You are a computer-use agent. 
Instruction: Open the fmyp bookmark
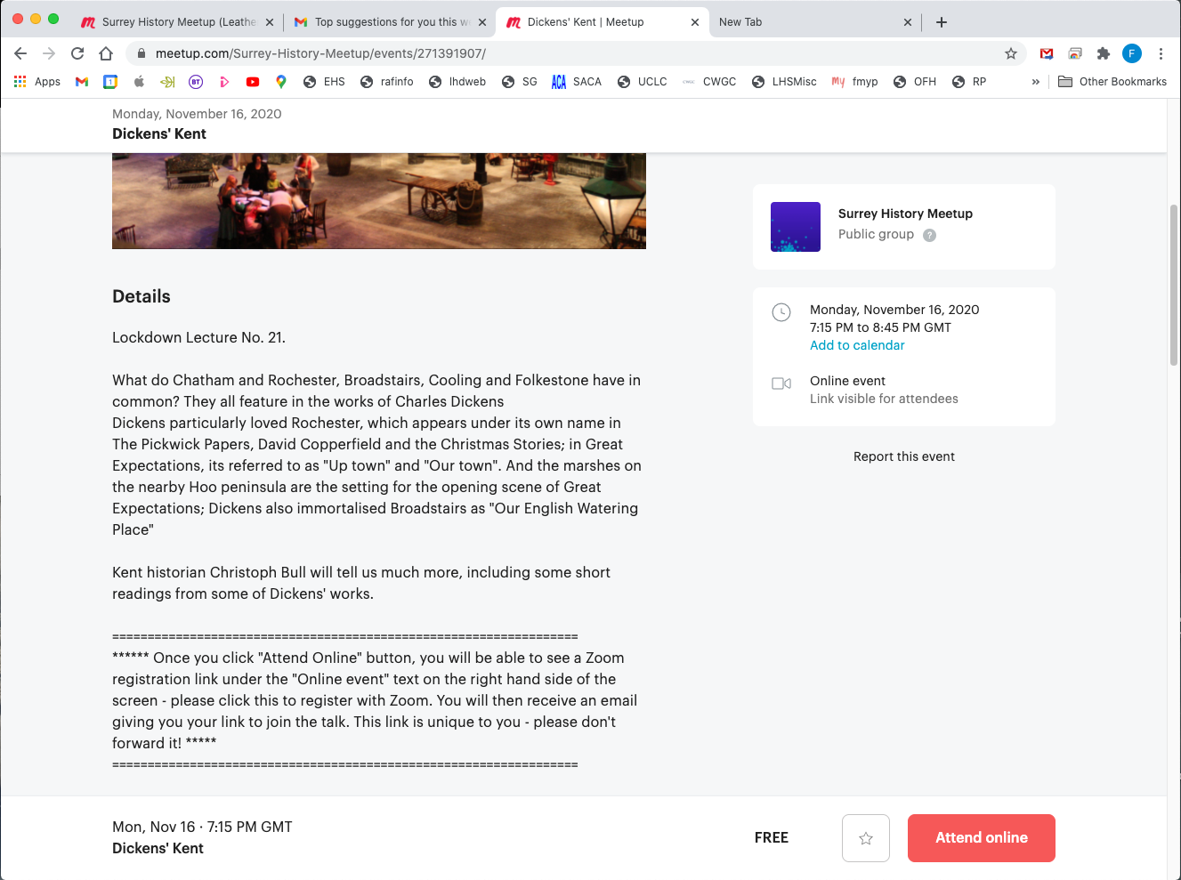coord(855,82)
